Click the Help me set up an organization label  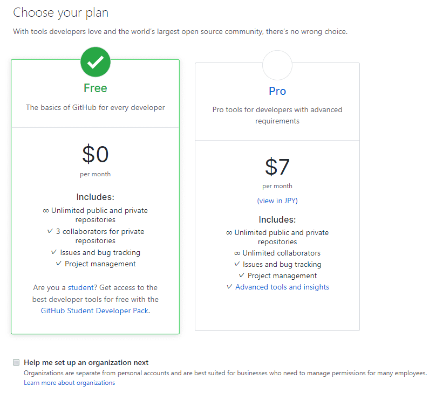[86, 362]
